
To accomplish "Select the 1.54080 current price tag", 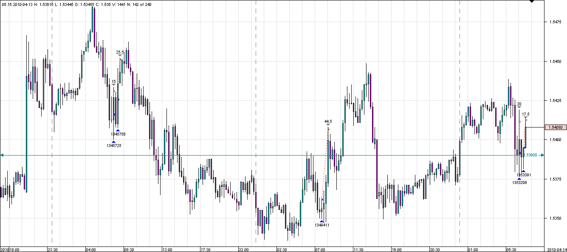I will click(x=555, y=127).
